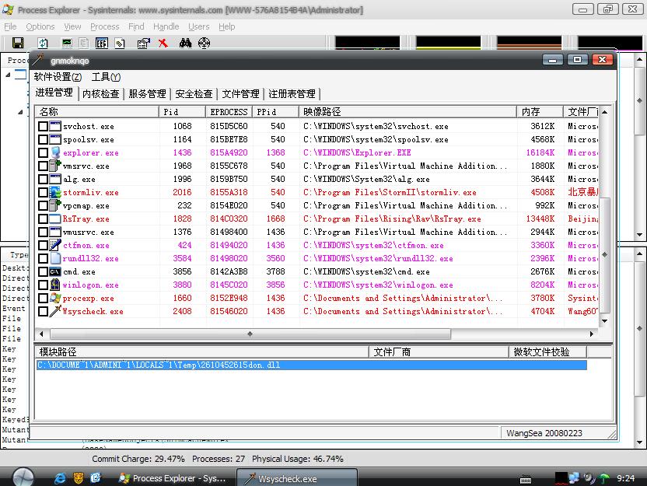Click explorer.exe process icon in list
The width and height of the screenshot is (647, 486).
point(55,152)
